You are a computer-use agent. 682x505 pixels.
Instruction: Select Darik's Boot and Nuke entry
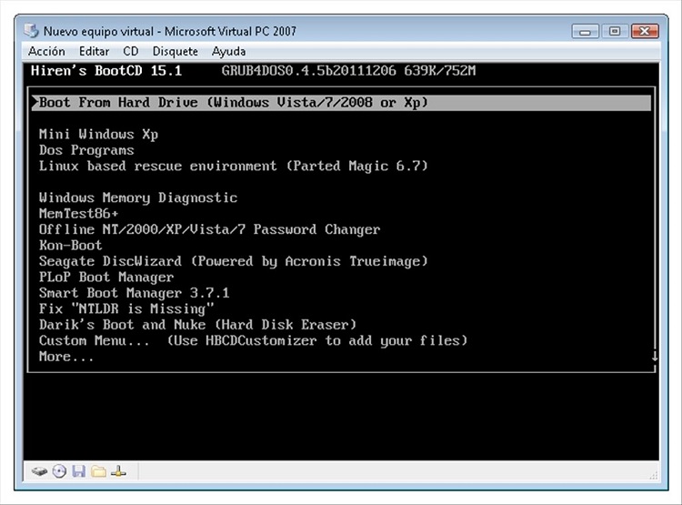[x=197, y=325]
